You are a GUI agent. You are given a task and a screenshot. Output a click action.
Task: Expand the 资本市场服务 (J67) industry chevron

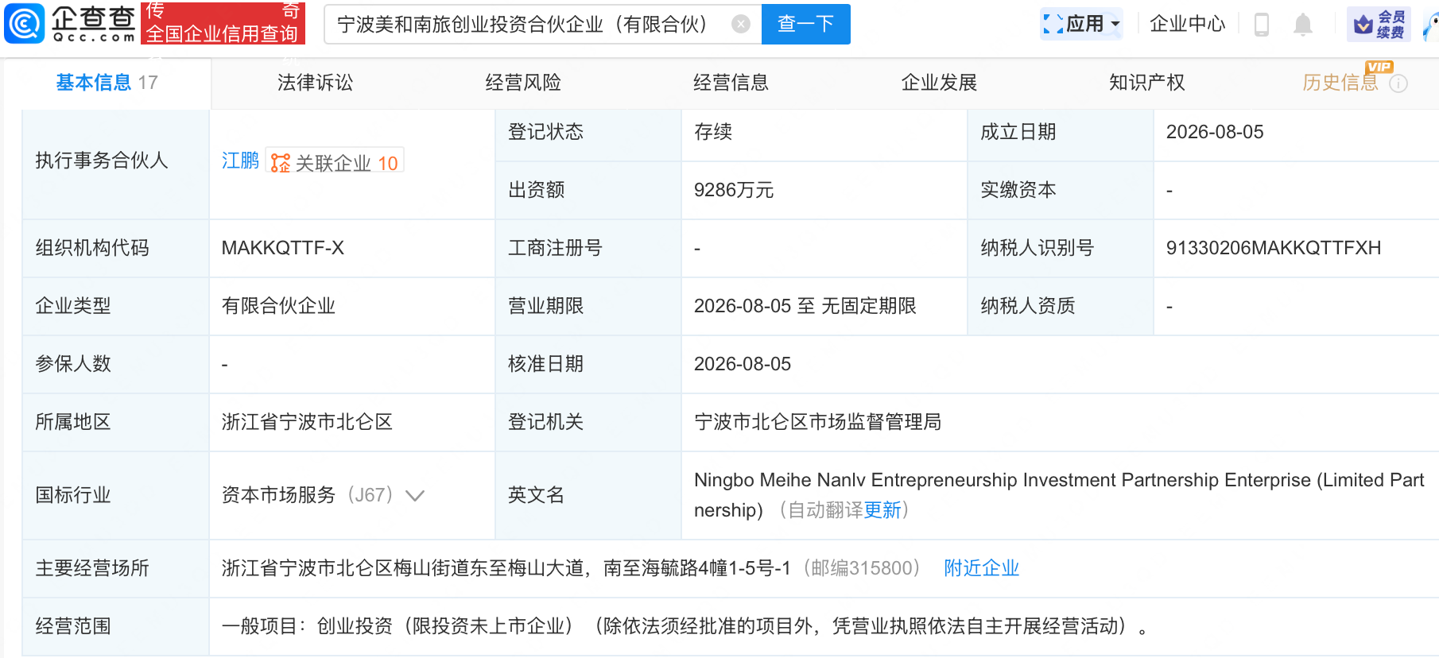pos(415,496)
